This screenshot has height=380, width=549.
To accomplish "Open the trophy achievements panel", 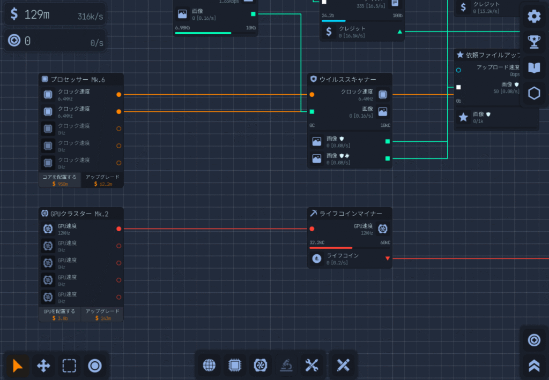I will (534, 42).
